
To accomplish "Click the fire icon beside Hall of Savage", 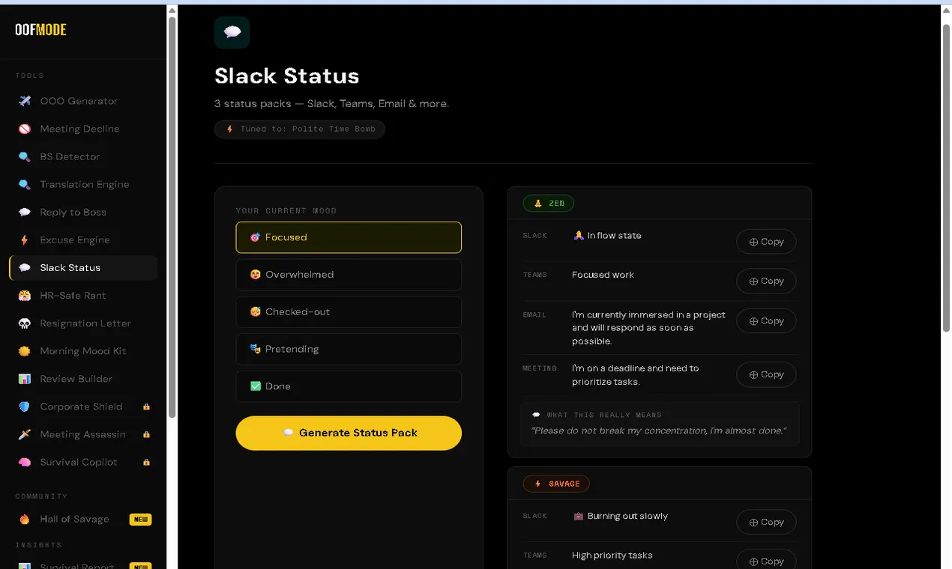I will pyautogui.click(x=25, y=519).
